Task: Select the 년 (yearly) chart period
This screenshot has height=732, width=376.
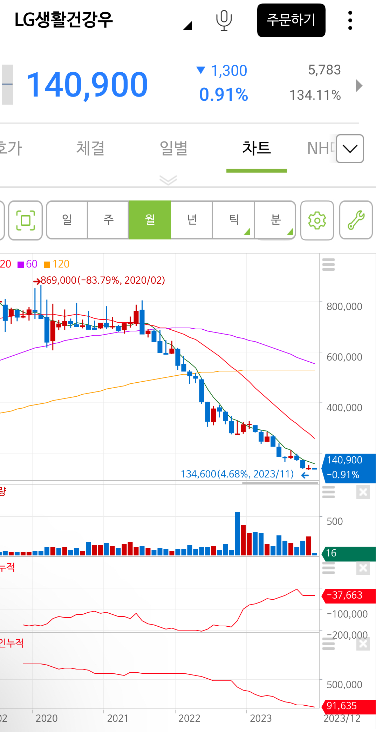Action: 192,220
